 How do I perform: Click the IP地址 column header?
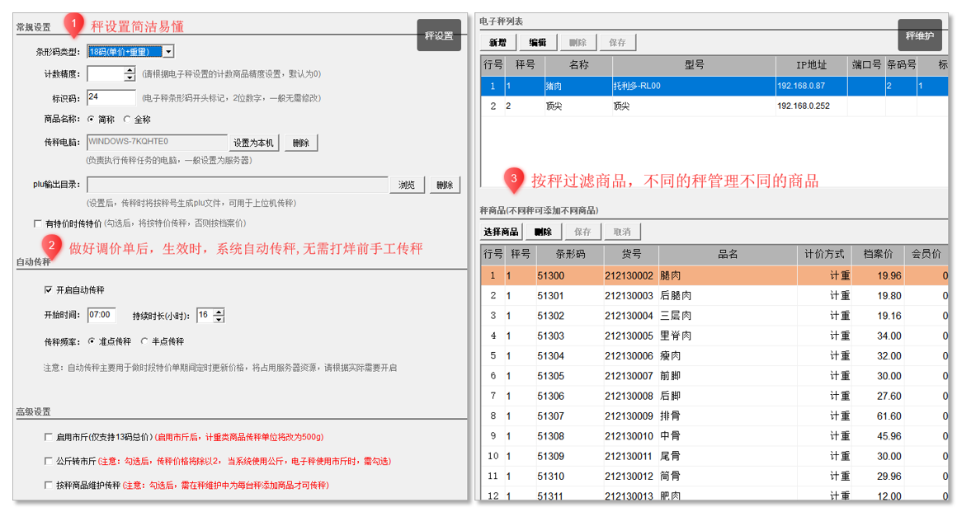click(x=811, y=64)
